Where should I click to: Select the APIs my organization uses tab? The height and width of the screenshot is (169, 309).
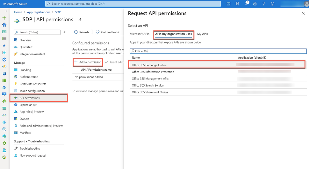click(x=173, y=34)
